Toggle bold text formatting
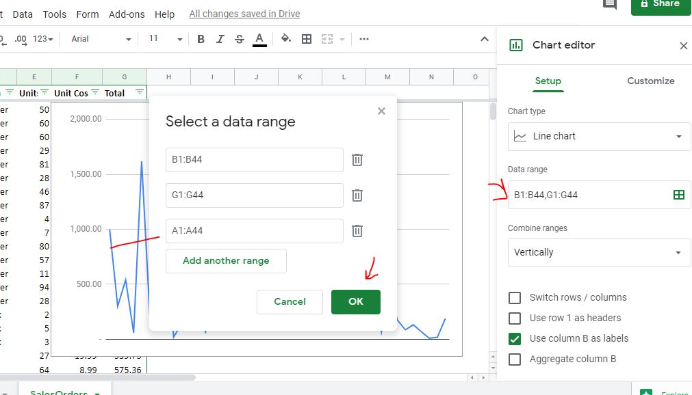This screenshot has height=395, width=692. (200, 39)
